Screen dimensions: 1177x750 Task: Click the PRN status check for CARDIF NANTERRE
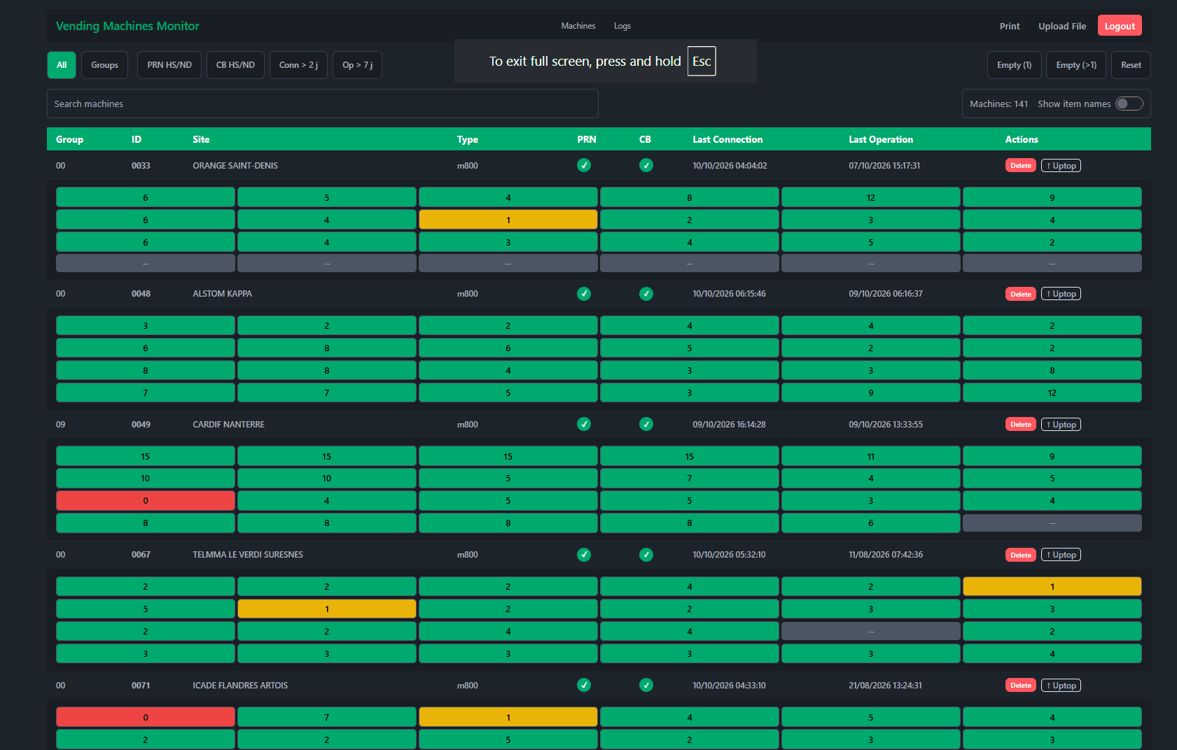(583, 424)
